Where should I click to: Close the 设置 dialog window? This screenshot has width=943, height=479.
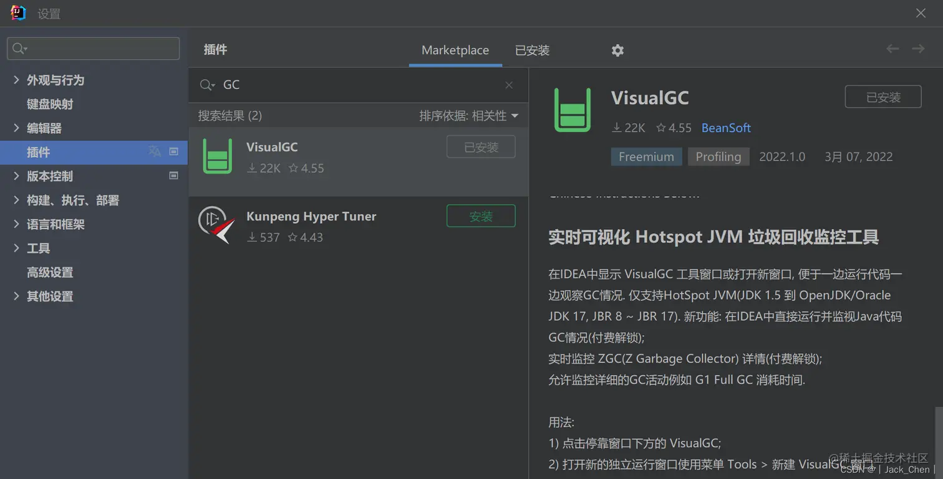921,13
